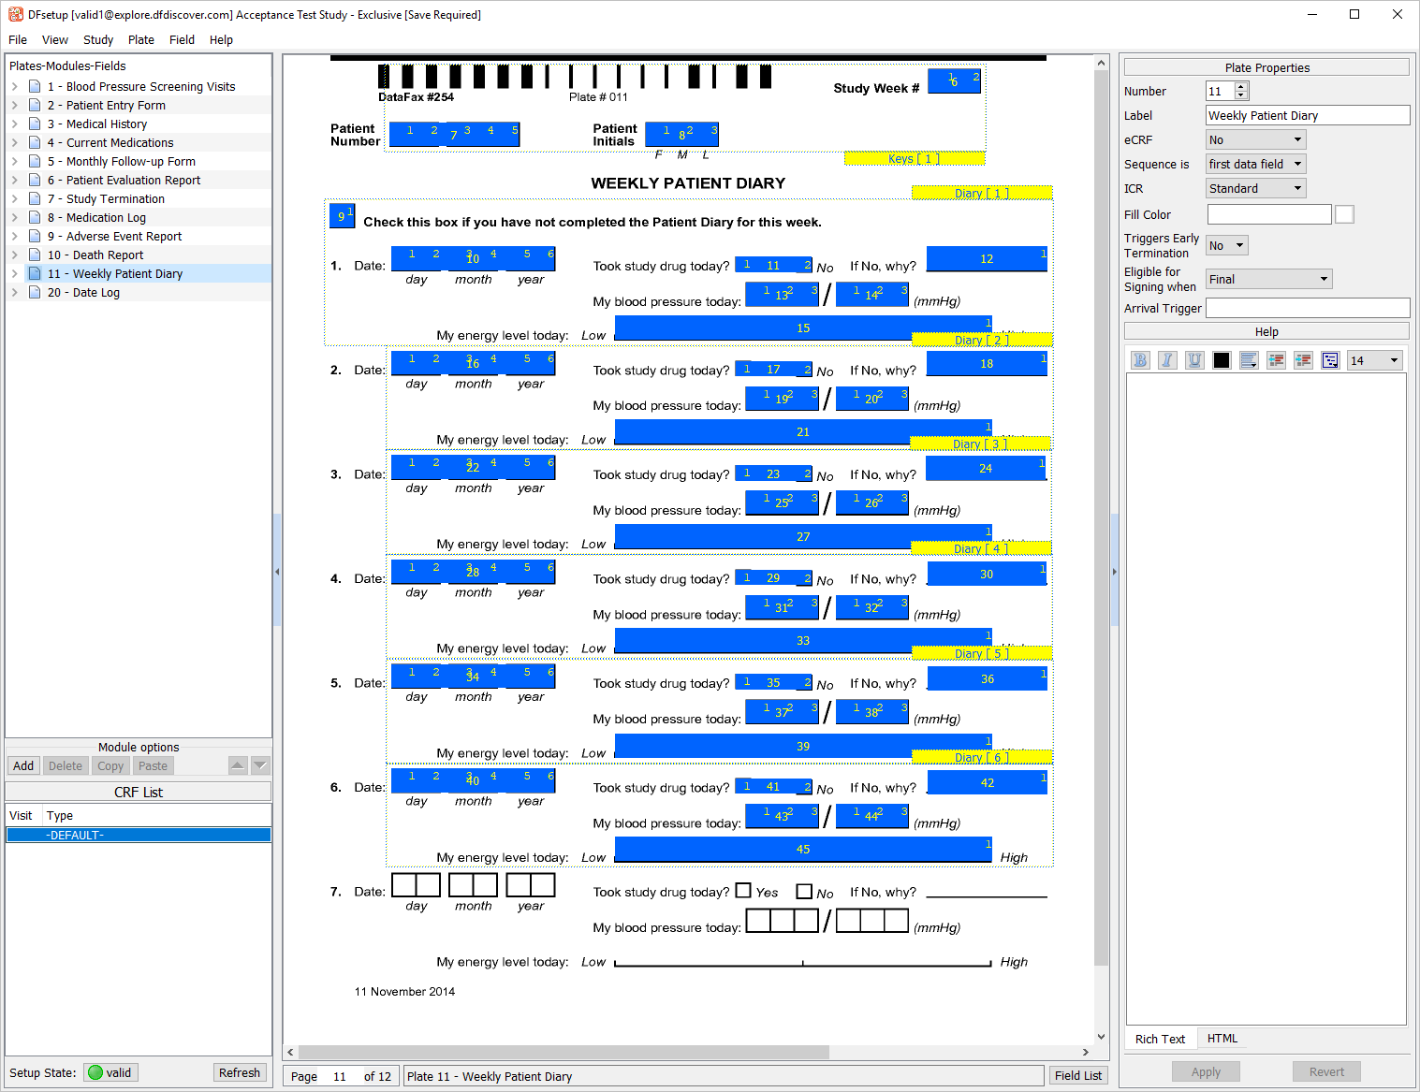Screen dimensions: 1420x1092
Task: Open the Eligible for Signing when dropdown
Action: click(1268, 279)
